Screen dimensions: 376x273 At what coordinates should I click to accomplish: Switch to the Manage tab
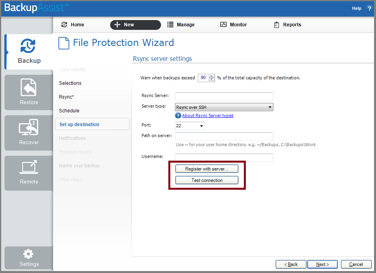pos(181,25)
